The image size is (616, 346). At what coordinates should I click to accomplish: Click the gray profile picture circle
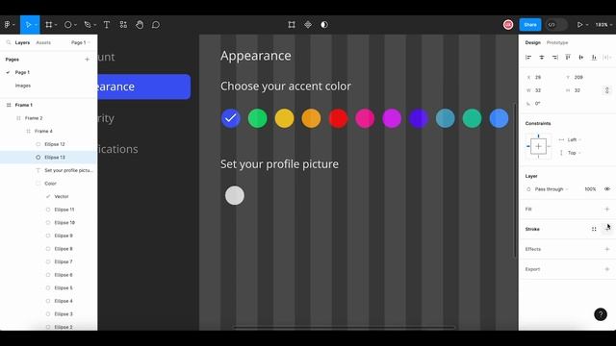(x=235, y=195)
